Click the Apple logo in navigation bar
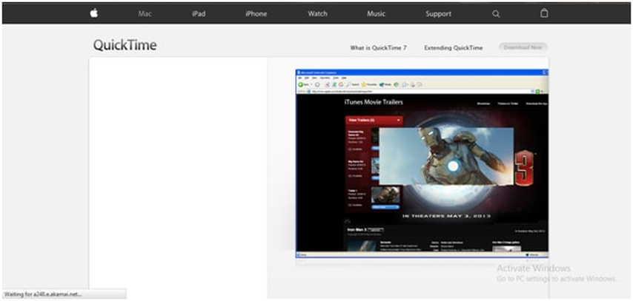The width and height of the screenshot is (633, 301). pos(94,13)
